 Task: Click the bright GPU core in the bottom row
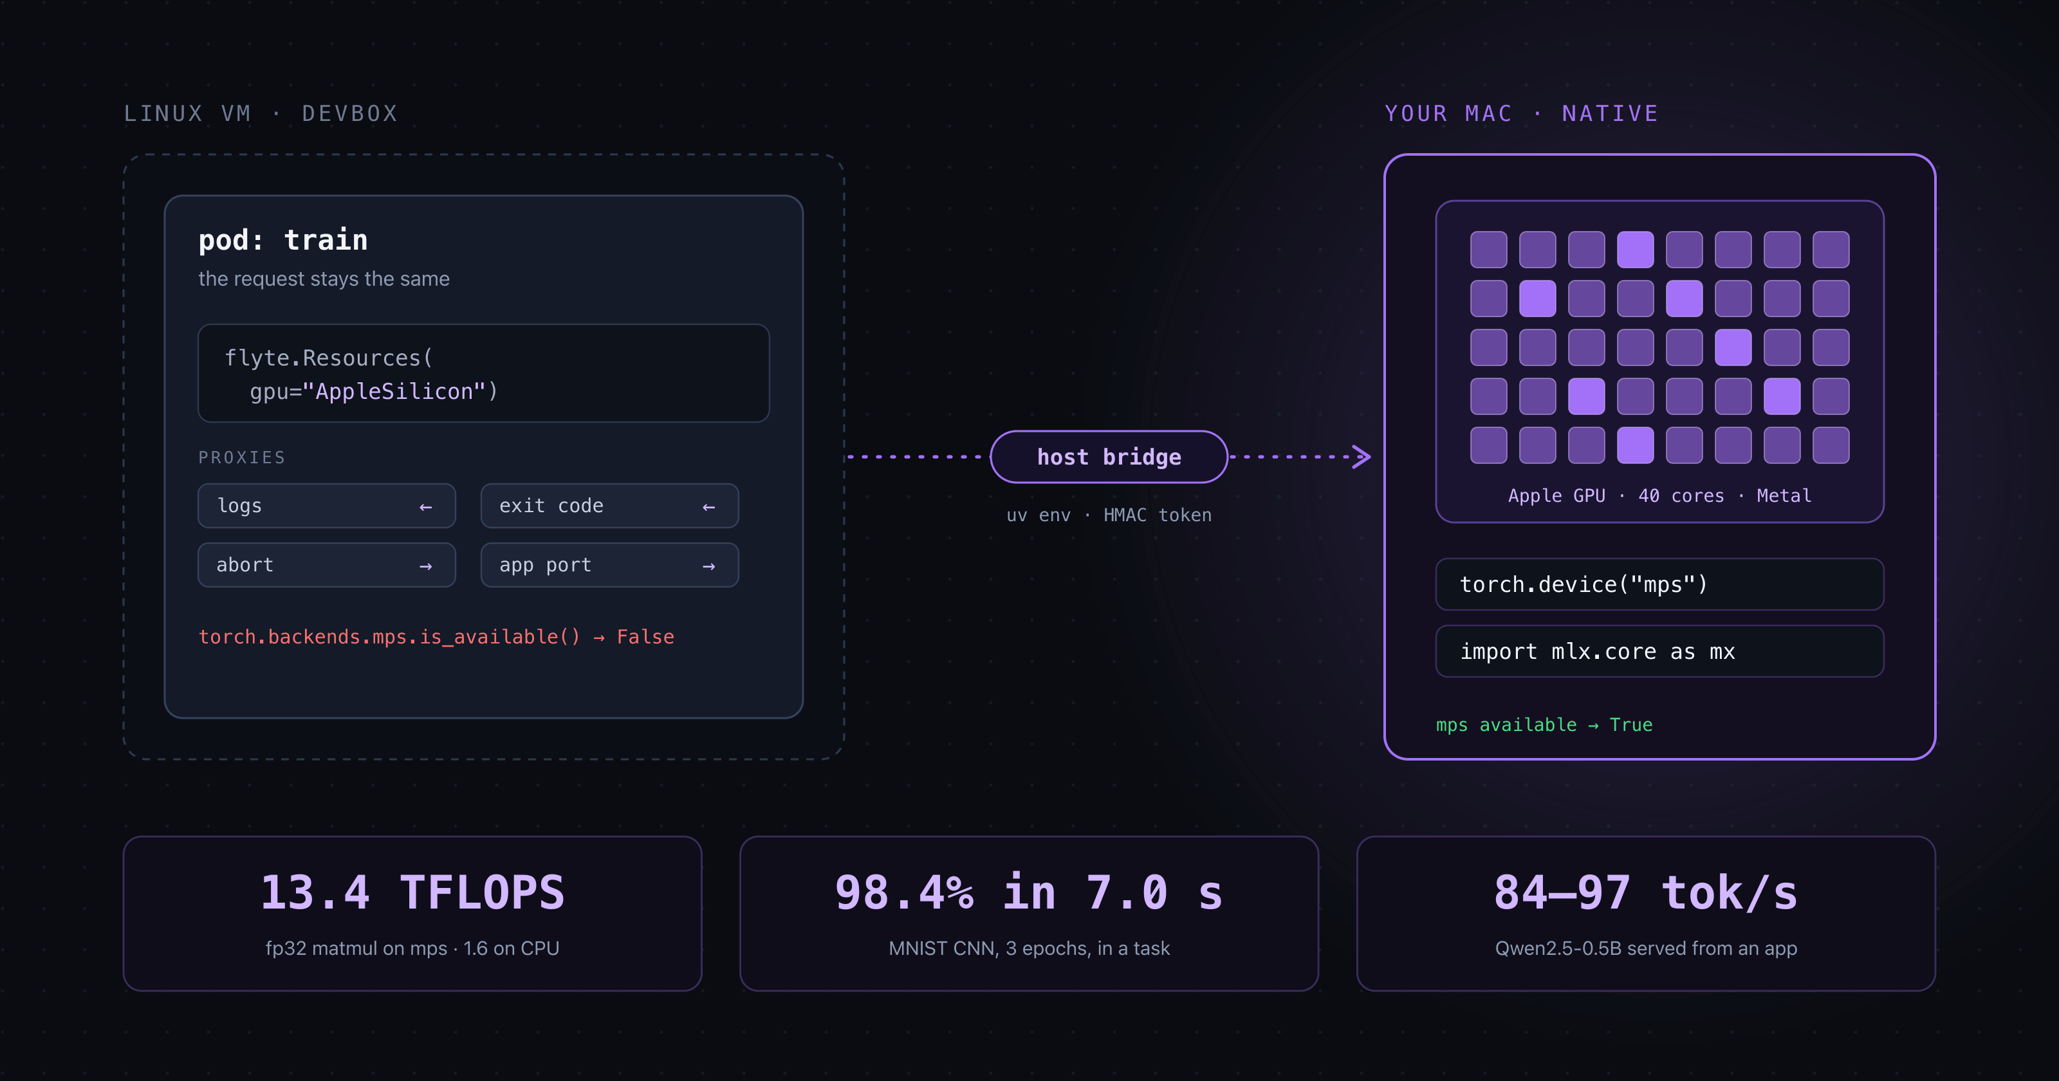1636,445
